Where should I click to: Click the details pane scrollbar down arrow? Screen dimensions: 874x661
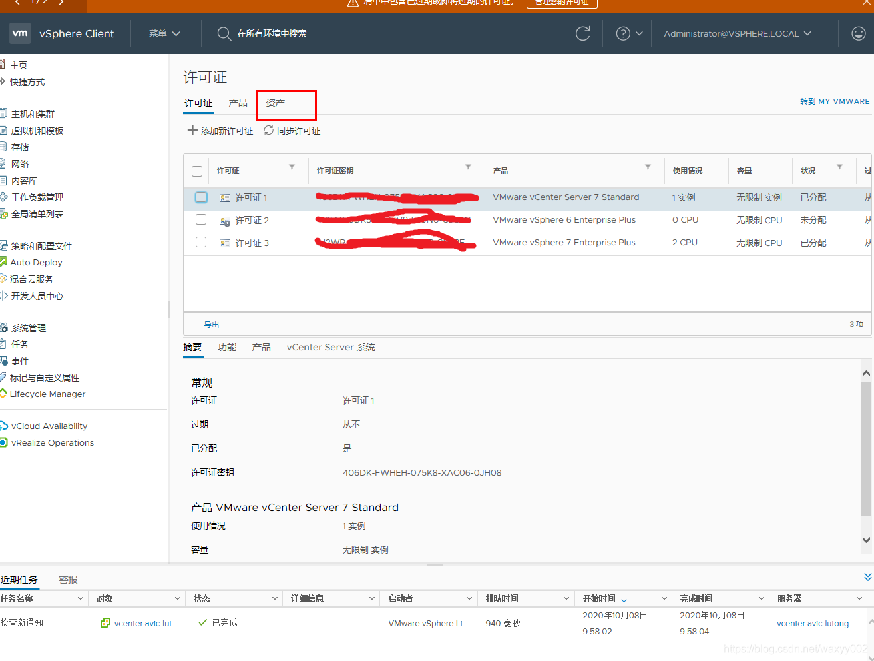point(866,540)
